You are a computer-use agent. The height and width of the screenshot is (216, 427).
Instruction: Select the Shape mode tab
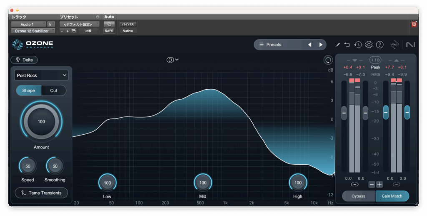click(x=28, y=90)
